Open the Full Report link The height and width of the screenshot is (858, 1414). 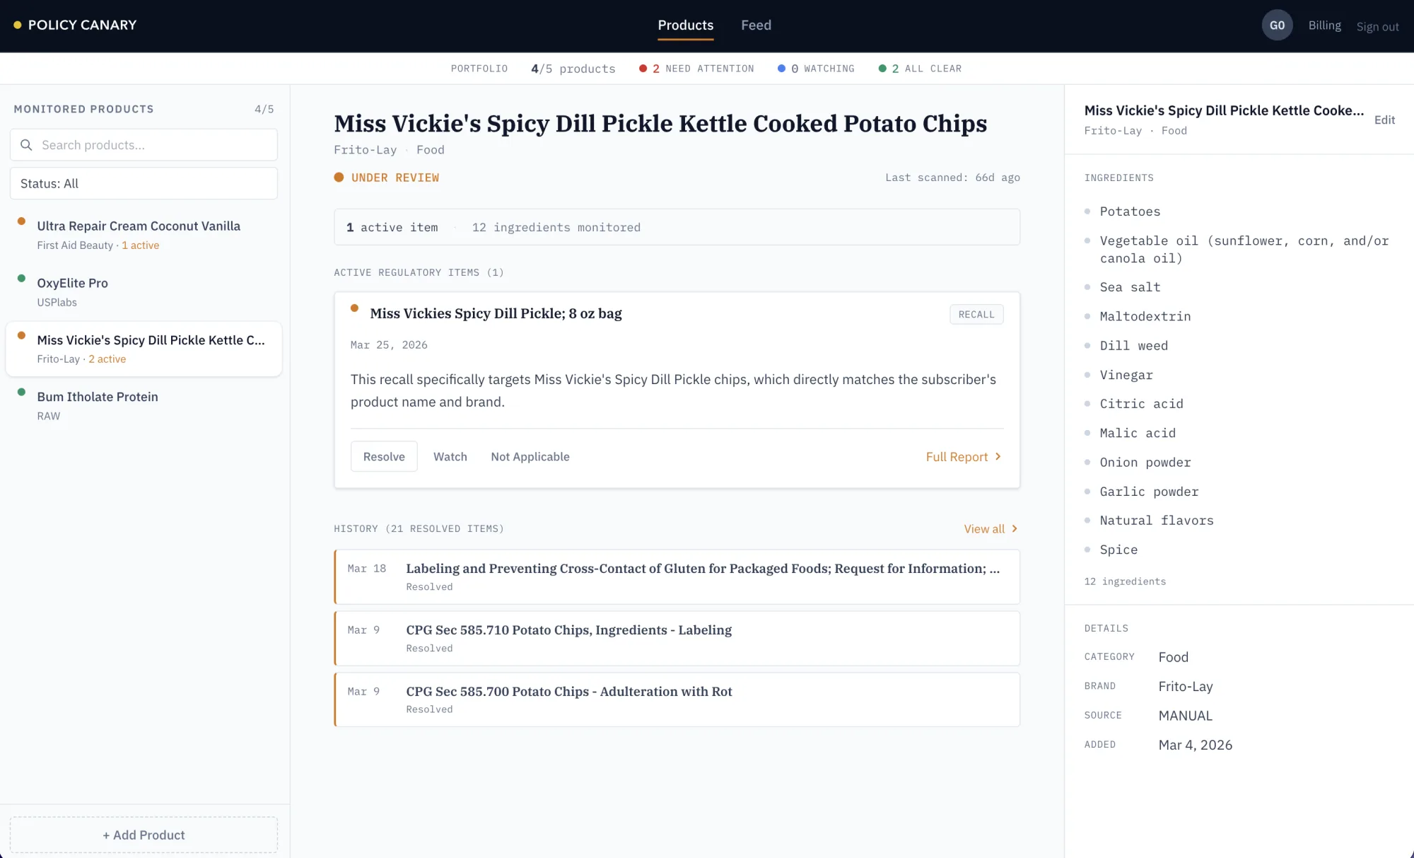[x=964, y=457]
